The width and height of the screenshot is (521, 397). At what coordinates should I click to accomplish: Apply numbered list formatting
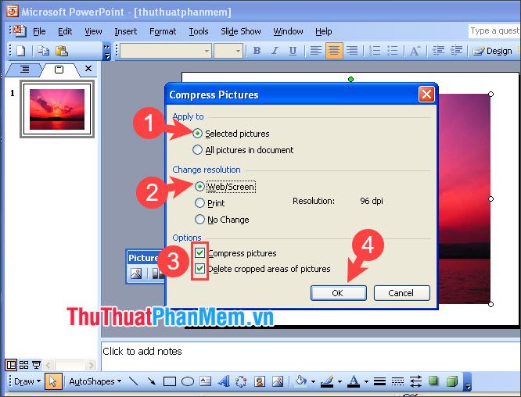(x=375, y=51)
